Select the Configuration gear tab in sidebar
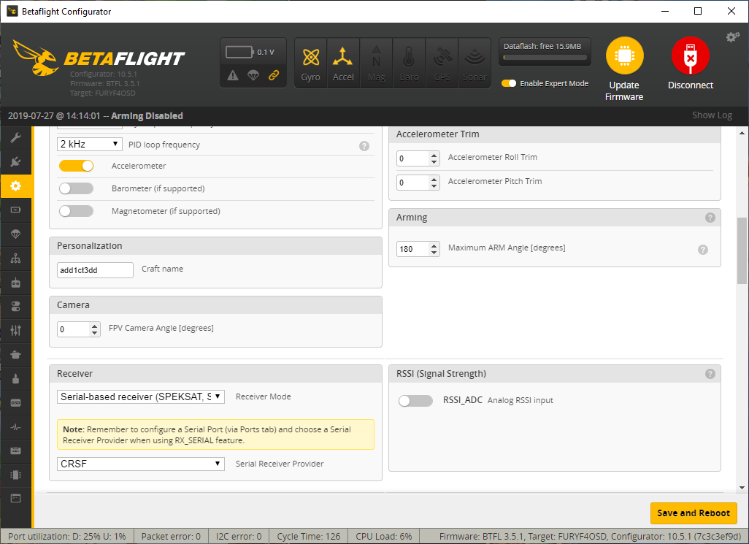Viewport: 749px width, 544px height. point(16,185)
